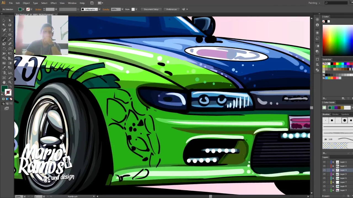Open the Painting workspace dropdown
This screenshot has width=353, height=198.
(x=314, y=3)
